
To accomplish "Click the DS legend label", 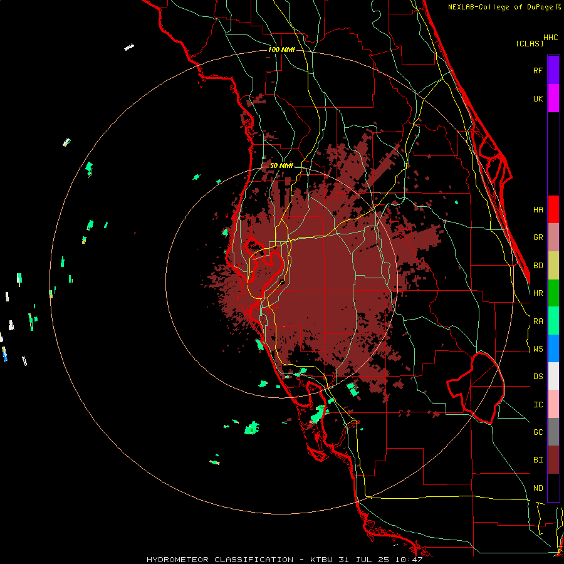I will (538, 376).
